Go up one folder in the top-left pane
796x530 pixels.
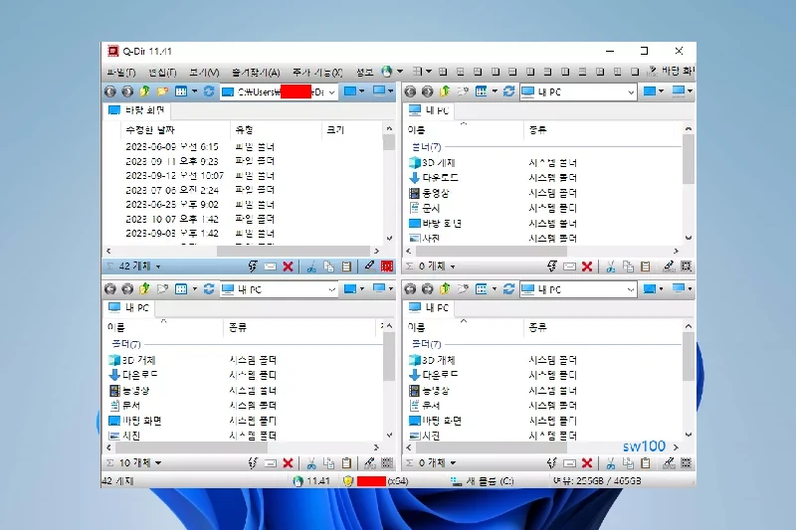[x=144, y=91]
